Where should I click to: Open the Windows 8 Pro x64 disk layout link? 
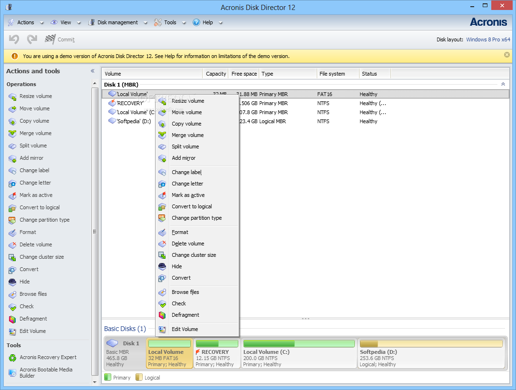pyautogui.click(x=488, y=39)
